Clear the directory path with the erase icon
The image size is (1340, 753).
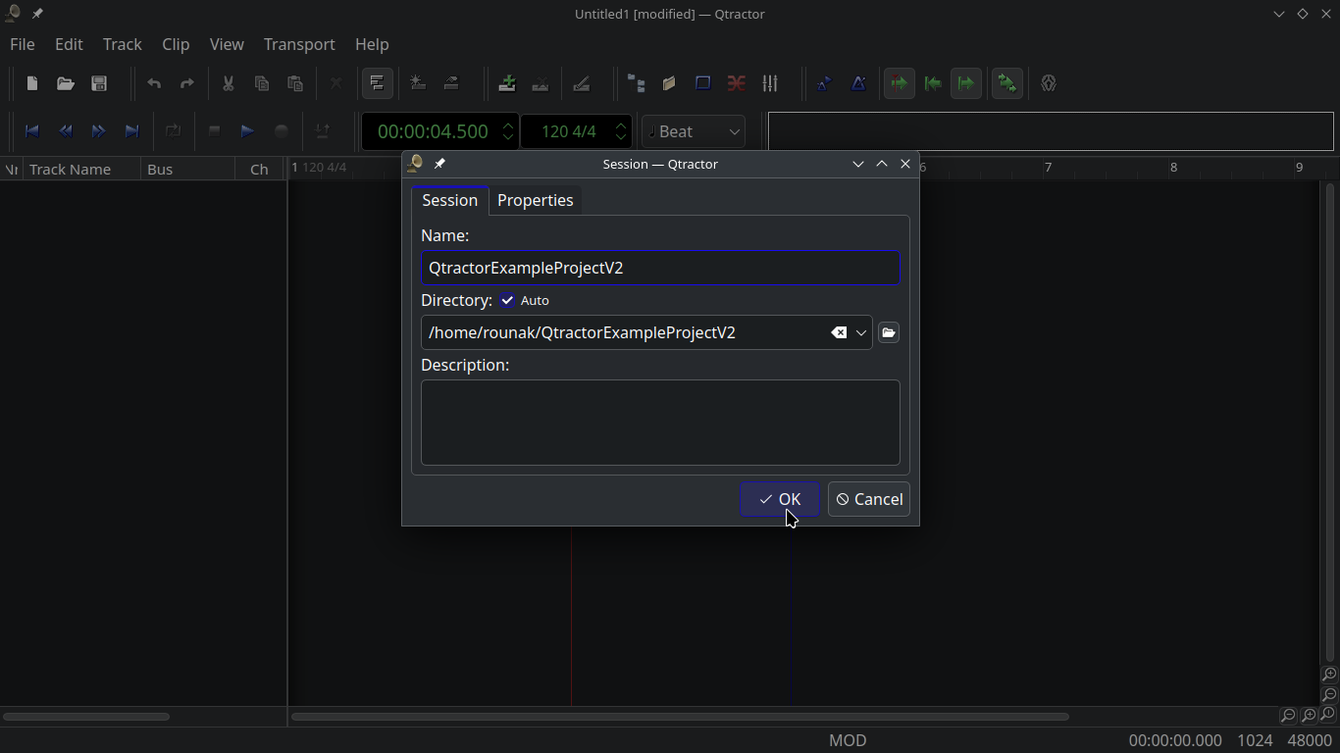click(839, 333)
